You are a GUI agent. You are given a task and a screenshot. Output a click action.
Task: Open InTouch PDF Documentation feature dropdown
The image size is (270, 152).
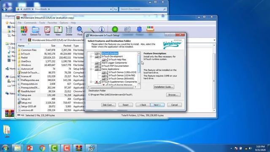pyautogui.click(x=97, y=66)
